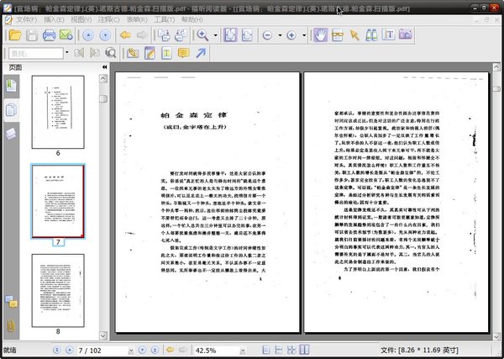Screen dimensions: 504x359
Task: Switch to continuous page layout in status bar
Action: 280,350
